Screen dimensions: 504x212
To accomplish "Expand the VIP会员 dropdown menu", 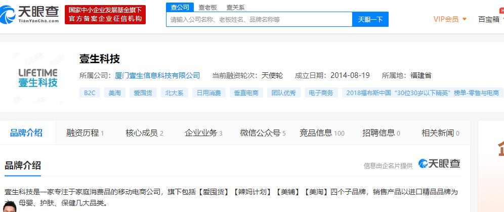I will coord(450,19).
